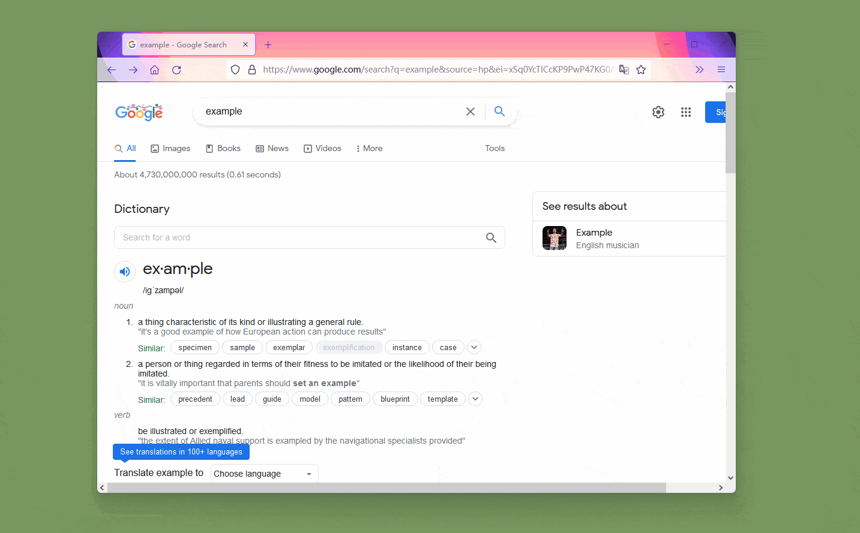This screenshot has height=533, width=860.
Task: Translate this page using the address bar icon
Action: click(624, 70)
